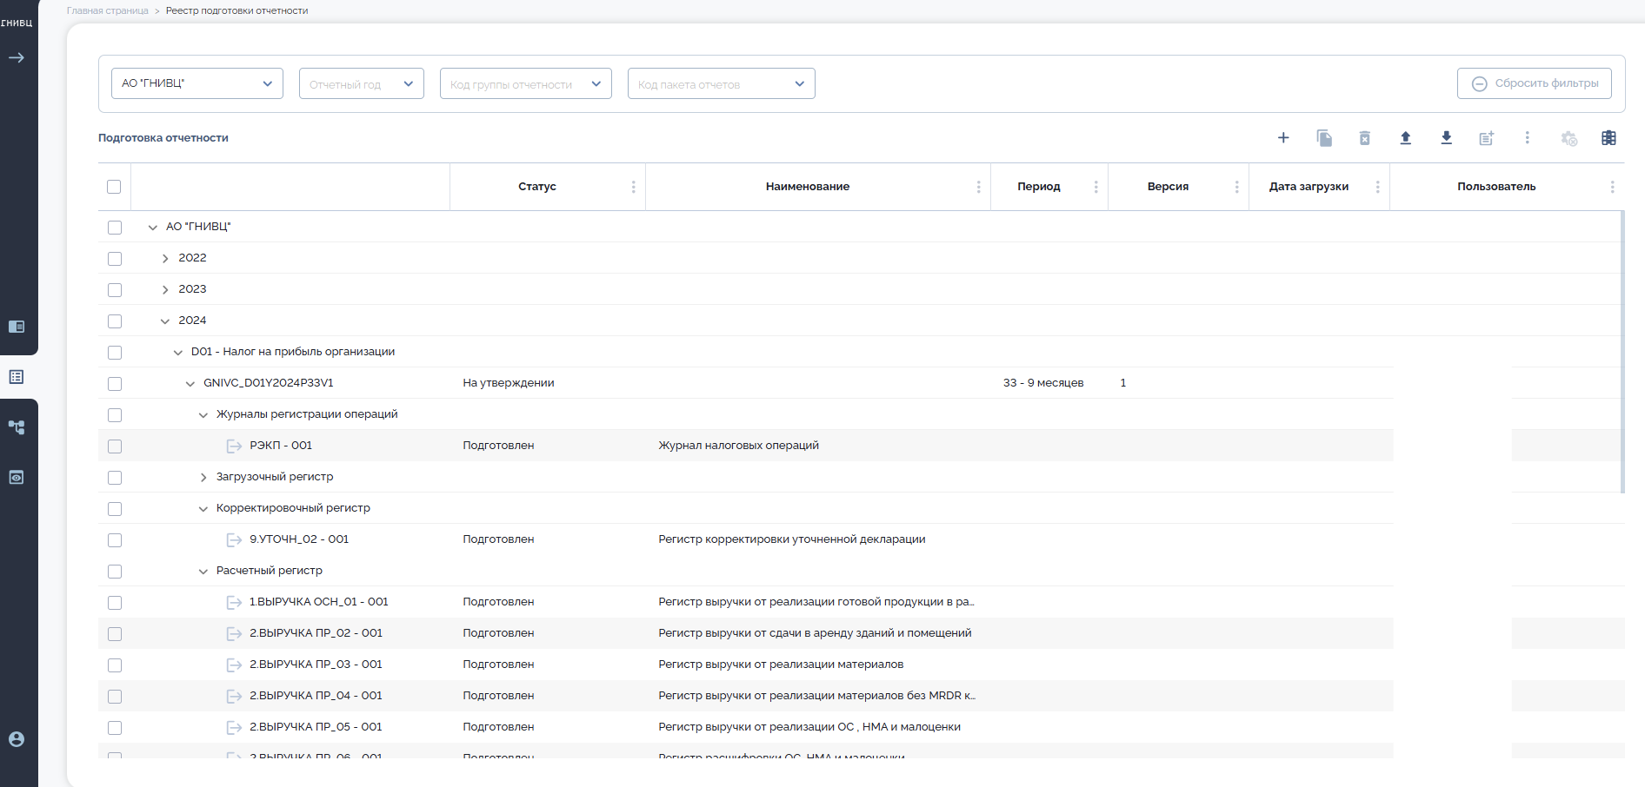Image resolution: width=1645 pixels, height=787 pixels.
Task: Add a new report with plus icon
Action: pyautogui.click(x=1283, y=137)
